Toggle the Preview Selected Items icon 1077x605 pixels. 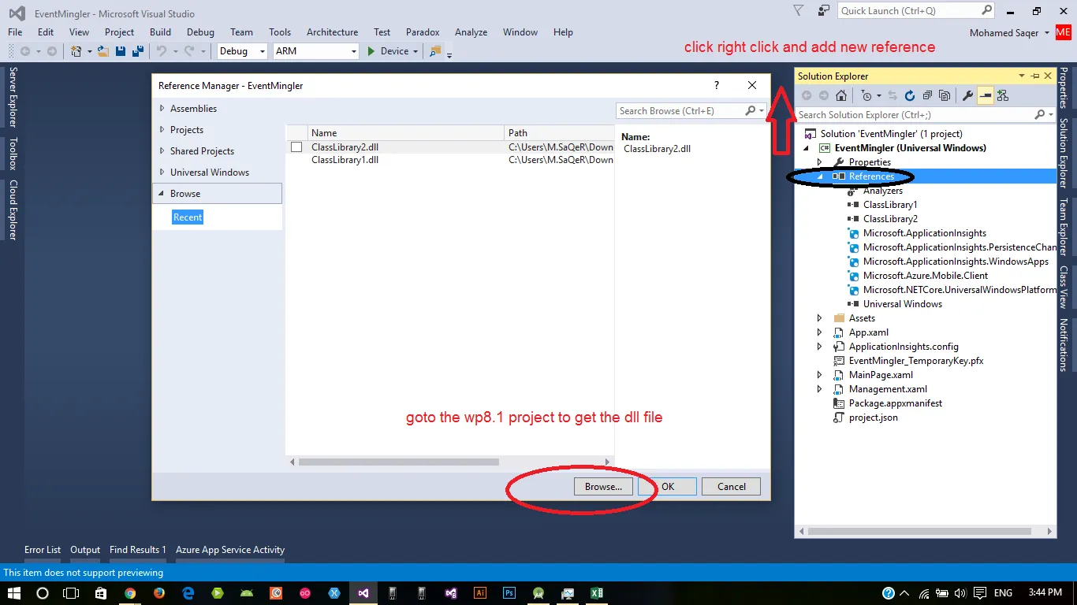point(986,95)
